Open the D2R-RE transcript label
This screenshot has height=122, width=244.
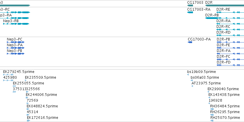(223, 9)
